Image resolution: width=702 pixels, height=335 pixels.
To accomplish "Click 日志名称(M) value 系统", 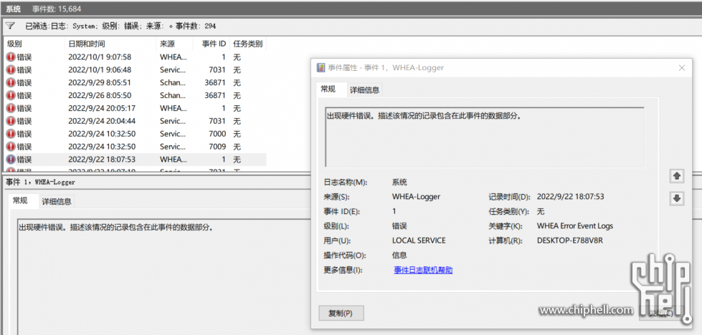I will pyautogui.click(x=399, y=183).
